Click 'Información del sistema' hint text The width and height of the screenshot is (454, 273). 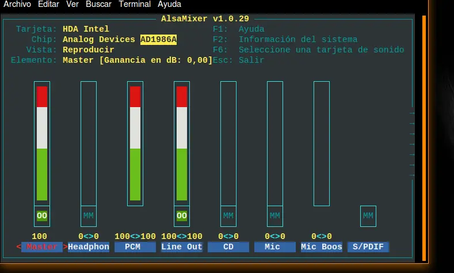[298, 39]
